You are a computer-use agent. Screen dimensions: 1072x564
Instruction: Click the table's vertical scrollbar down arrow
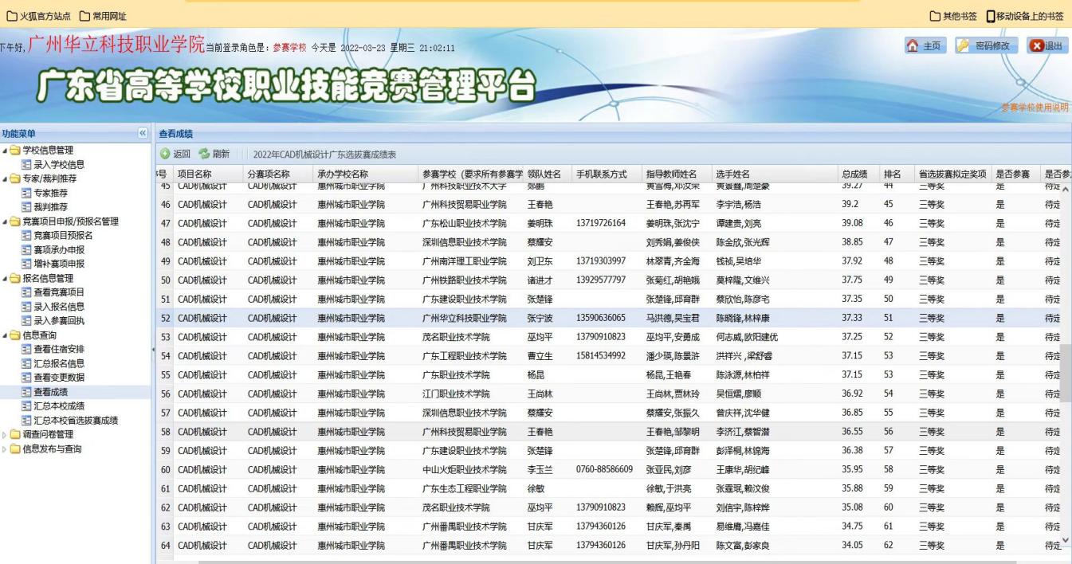click(1066, 540)
